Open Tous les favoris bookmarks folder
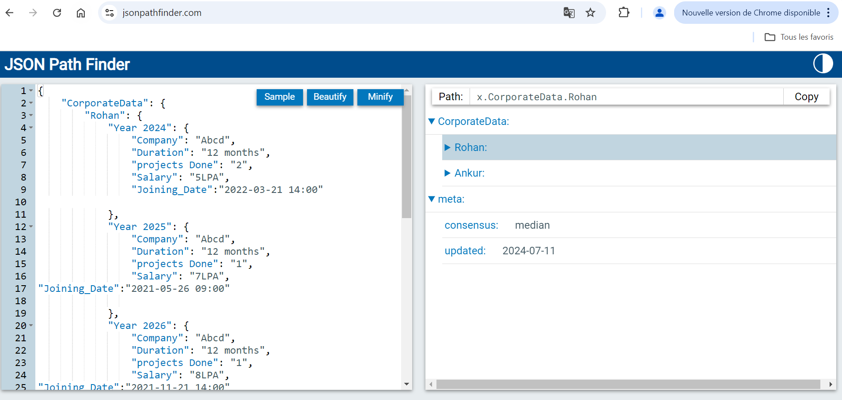Viewport: 842px width, 400px height. point(799,37)
